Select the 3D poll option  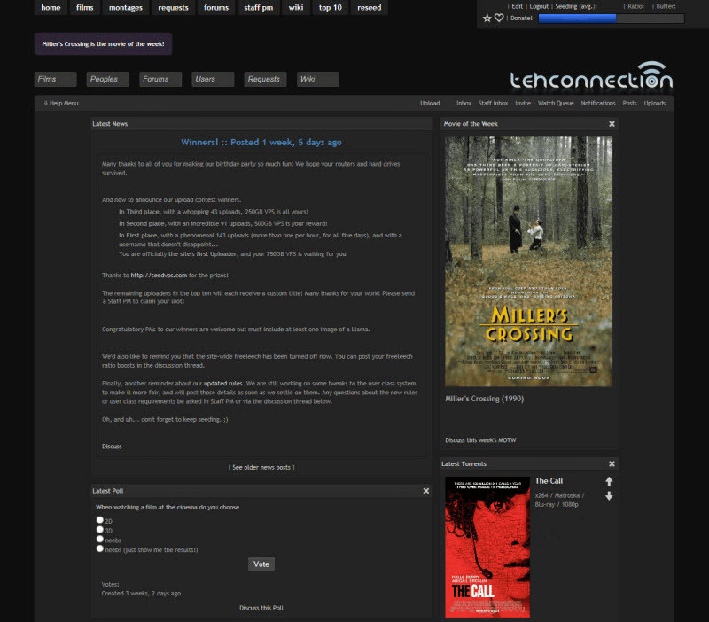click(x=100, y=529)
